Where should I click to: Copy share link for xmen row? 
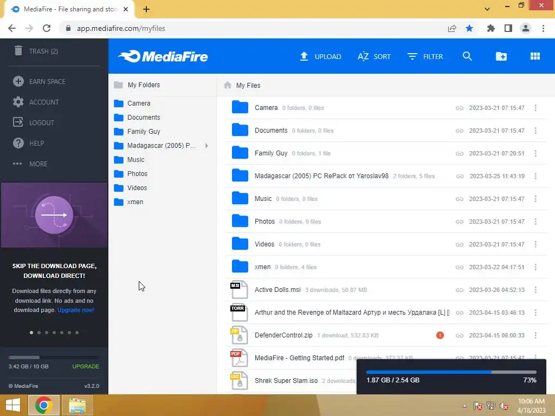460,267
